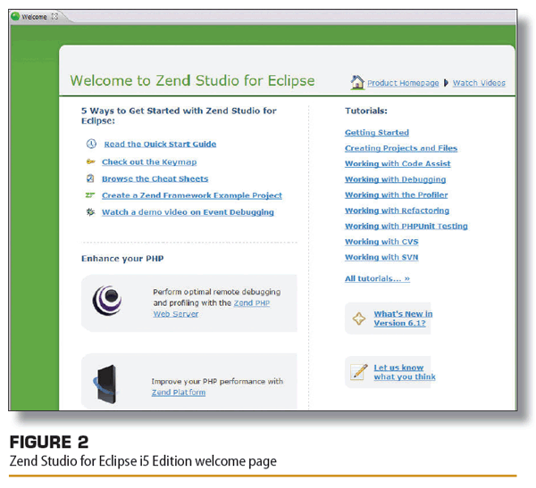Image resolution: width=536 pixels, height=488 pixels.
Task: Click the green Welcome tab icon
Action: pos(15,16)
